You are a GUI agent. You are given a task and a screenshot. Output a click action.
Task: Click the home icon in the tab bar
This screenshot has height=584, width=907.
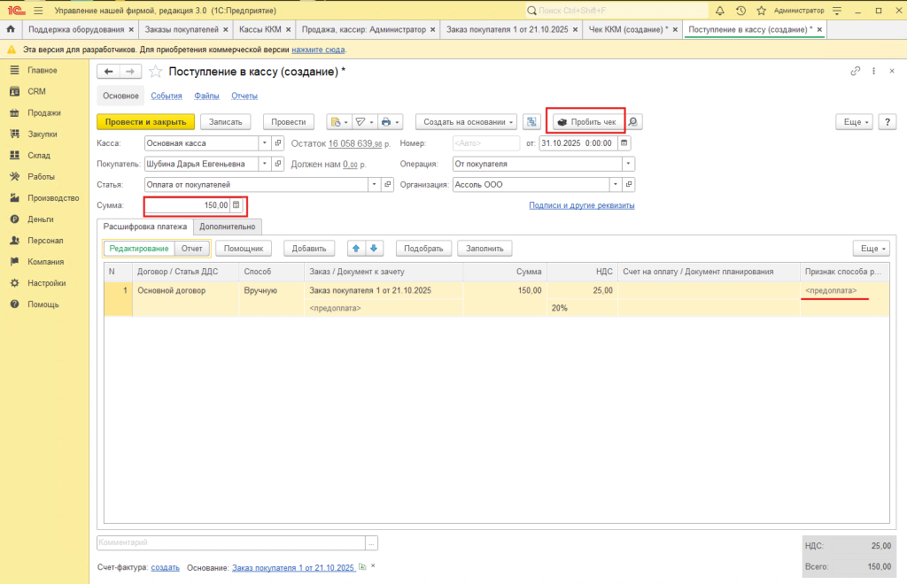[x=10, y=29]
